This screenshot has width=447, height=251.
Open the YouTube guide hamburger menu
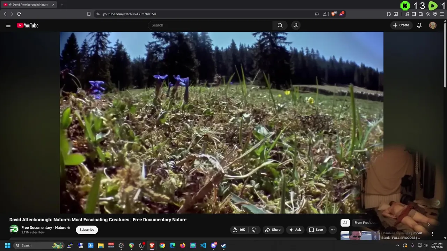pyautogui.click(x=8, y=25)
